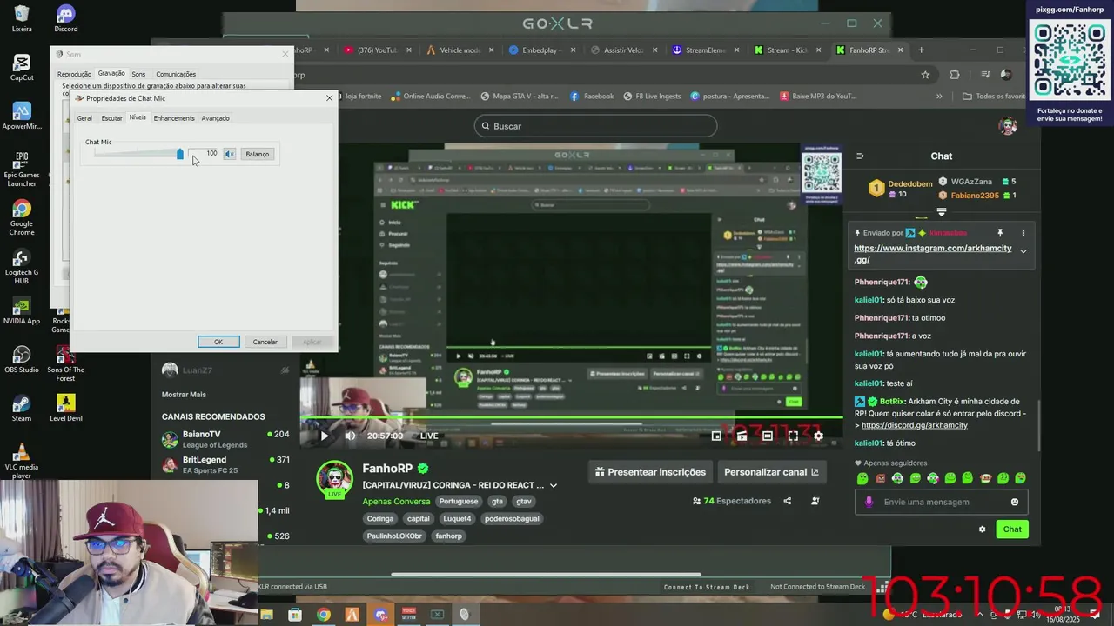
Task: Share the stream via share icon
Action: pyautogui.click(x=787, y=501)
